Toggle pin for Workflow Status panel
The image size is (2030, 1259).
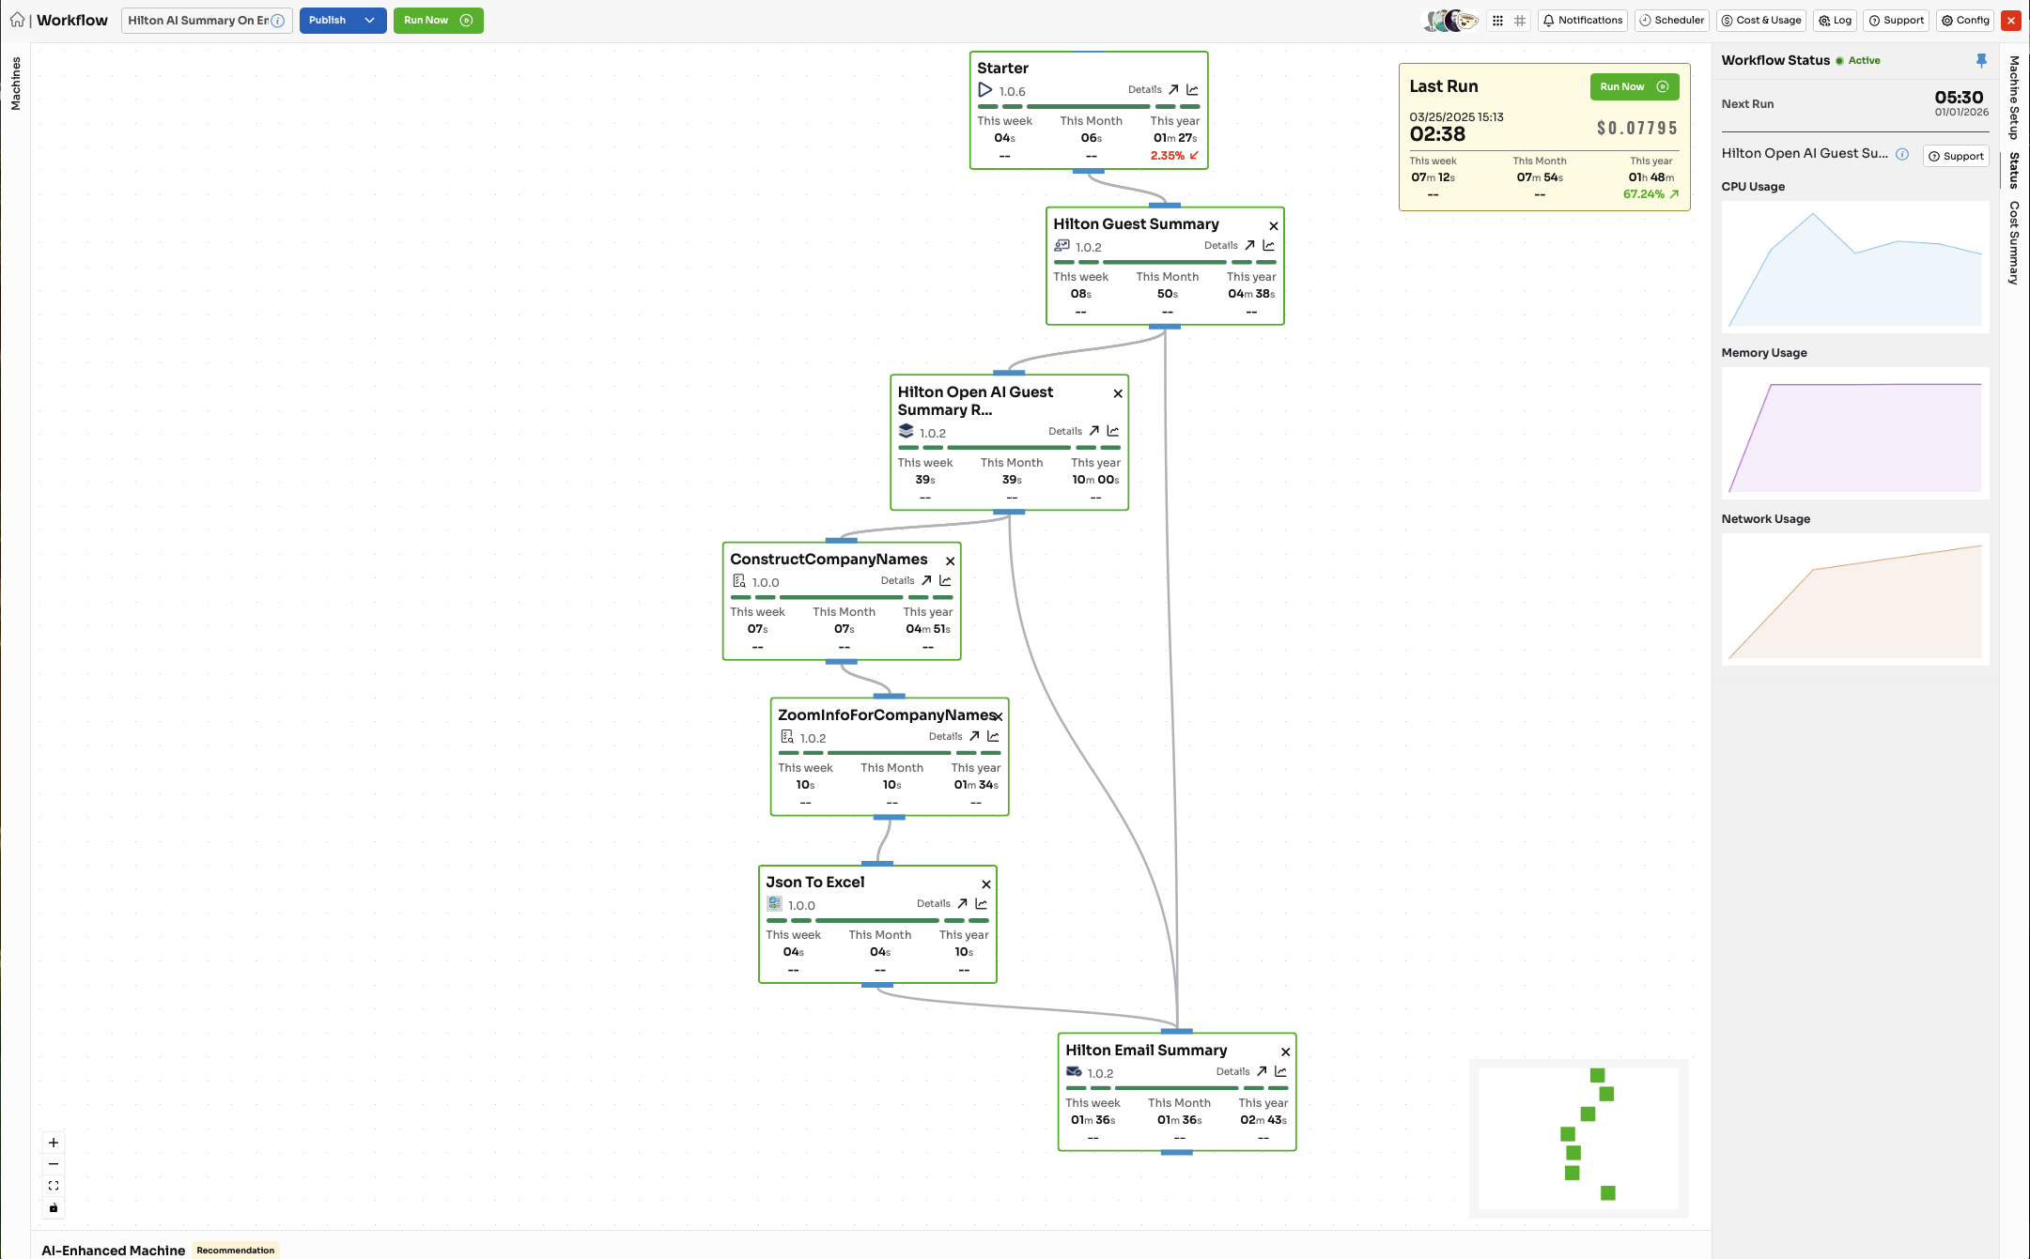pos(1981,60)
